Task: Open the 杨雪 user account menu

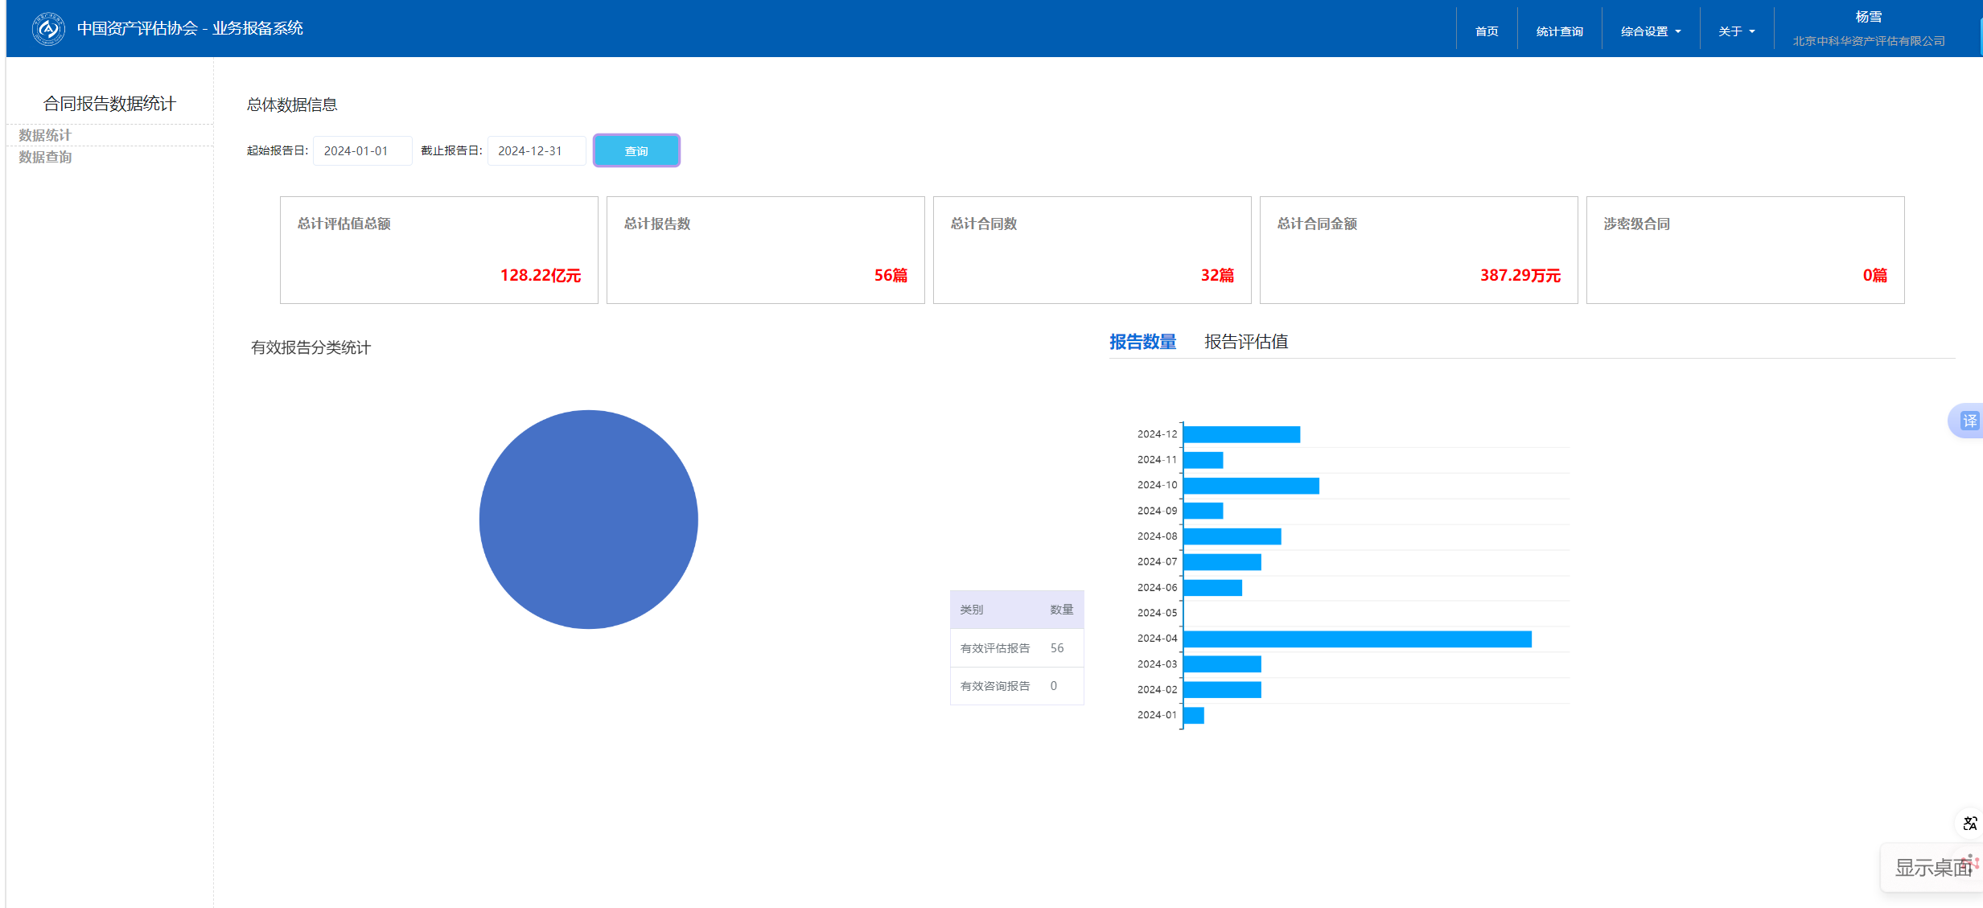Action: [1868, 18]
